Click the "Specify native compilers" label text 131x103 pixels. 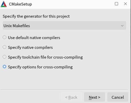click(30, 48)
